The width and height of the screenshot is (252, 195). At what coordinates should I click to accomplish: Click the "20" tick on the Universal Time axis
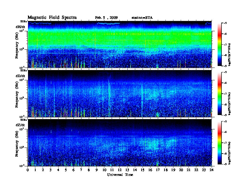tap(181, 170)
